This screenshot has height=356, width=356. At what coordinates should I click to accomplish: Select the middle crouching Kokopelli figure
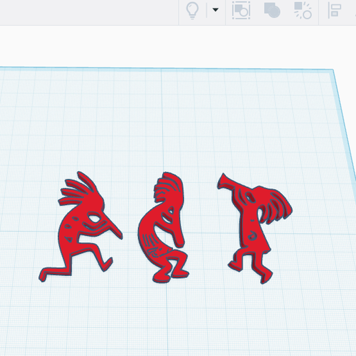[164, 227]
